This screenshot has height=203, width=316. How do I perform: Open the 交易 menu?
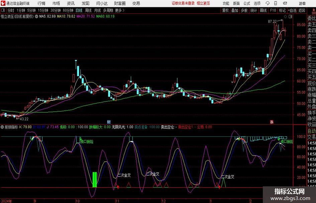tap(136, 3)
